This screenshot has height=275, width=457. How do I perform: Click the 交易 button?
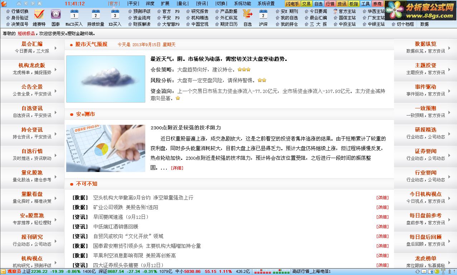tap(306, 4)
